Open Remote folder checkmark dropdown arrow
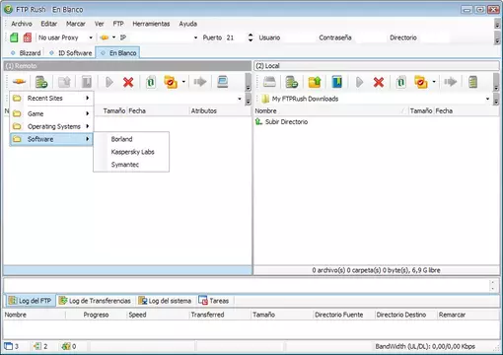503x355 pixels. (x=183, y=82)
